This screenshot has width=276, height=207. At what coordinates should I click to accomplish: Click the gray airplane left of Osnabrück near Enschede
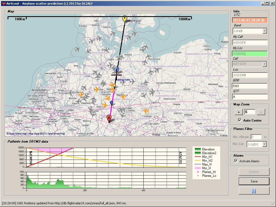pyautogui.click(x=71, y=93)
